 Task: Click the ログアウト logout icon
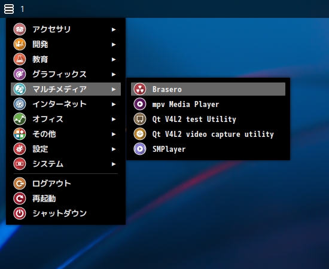point(20,184)
